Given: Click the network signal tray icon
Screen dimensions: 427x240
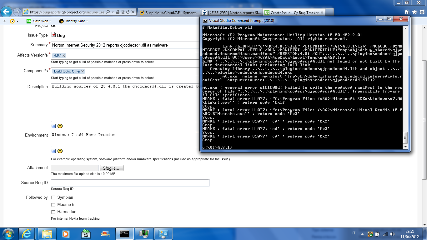Looking at the screenshot, I should click(x=385, y=234).
